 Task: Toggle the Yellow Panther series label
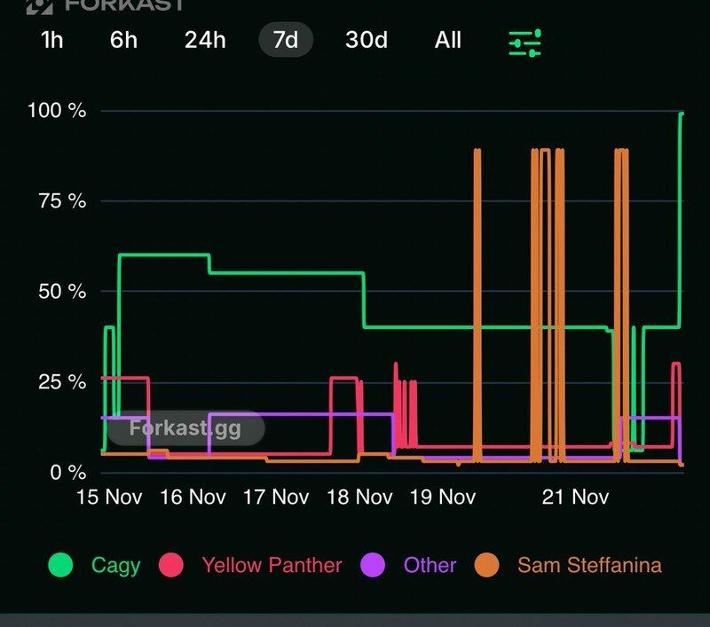272,565
